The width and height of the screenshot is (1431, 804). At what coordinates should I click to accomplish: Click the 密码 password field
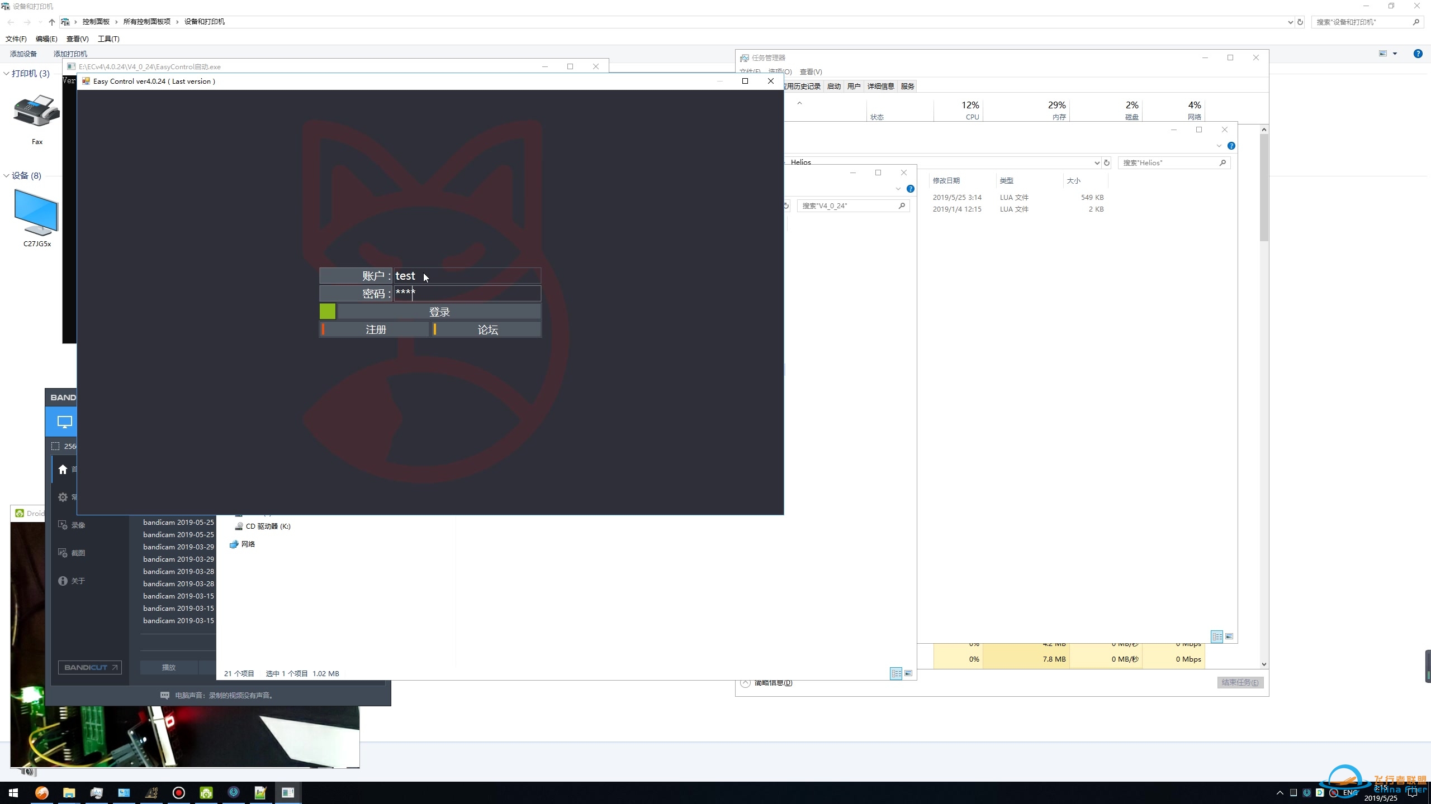(x=467, y=294)
